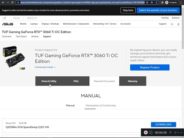This screenshot has width=184, height=138.
Task: Open the user account icon
Action: (178, 24)
